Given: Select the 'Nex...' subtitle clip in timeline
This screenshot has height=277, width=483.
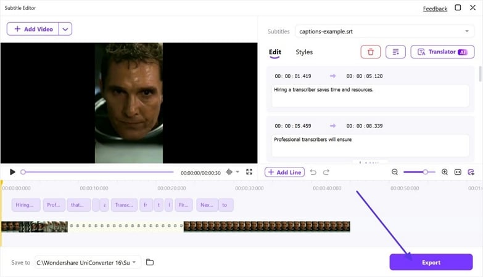Looking at the screenshot, I should pos(207,205).
